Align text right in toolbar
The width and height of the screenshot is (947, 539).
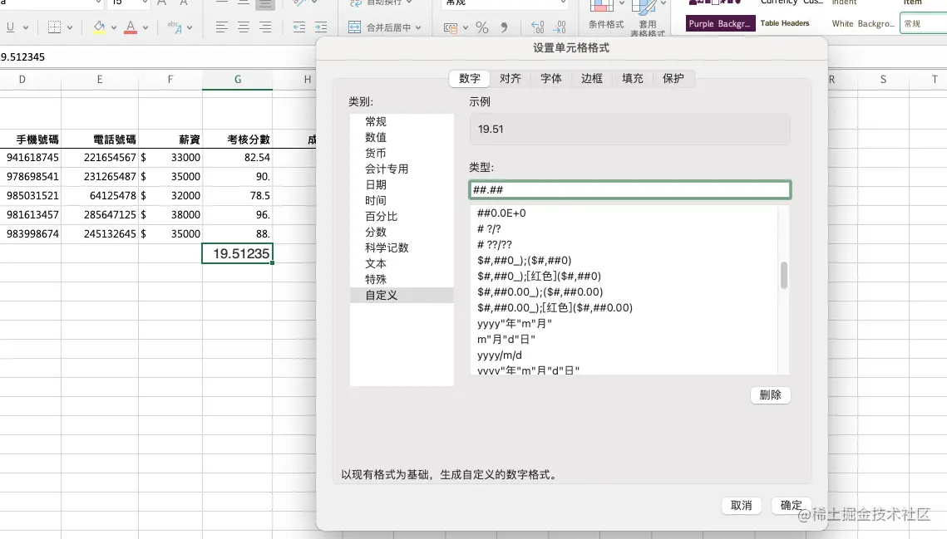point(265,27)
